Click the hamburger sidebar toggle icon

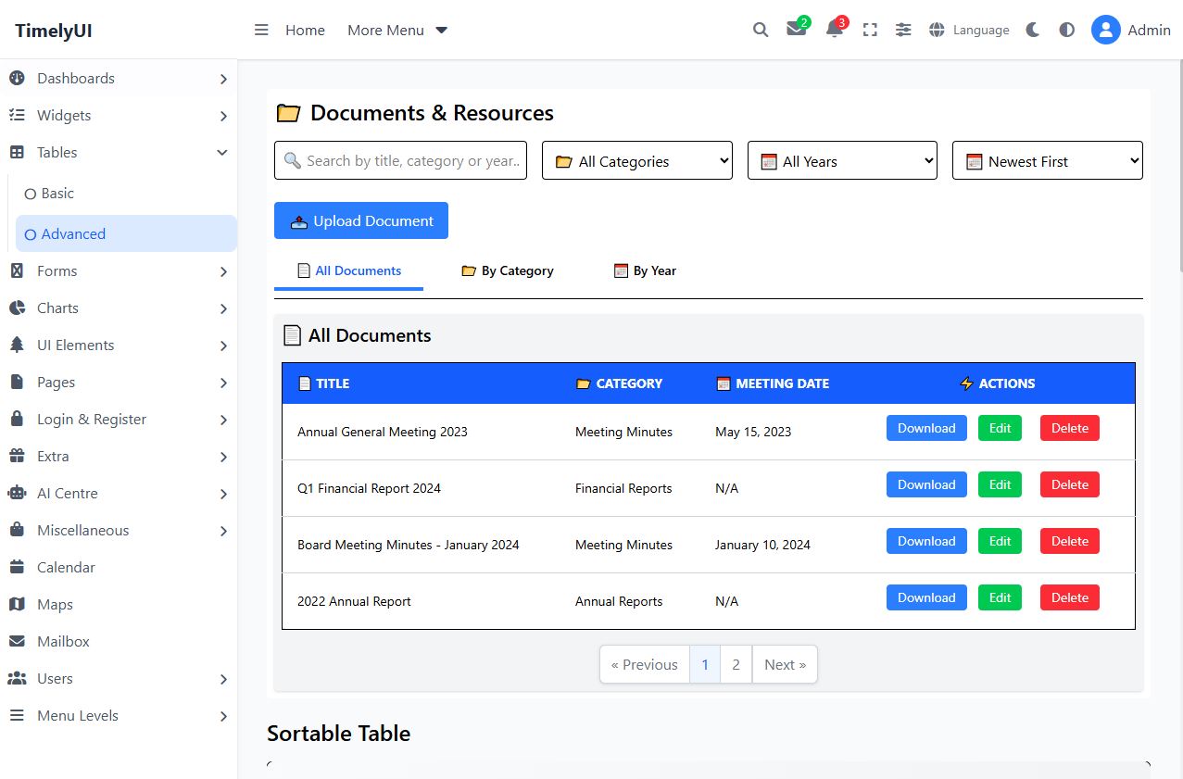click(x=261, y=30)
